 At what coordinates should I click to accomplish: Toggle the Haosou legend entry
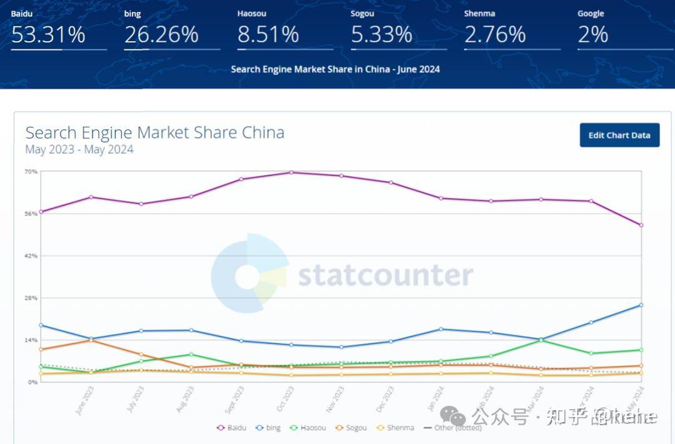307,428
